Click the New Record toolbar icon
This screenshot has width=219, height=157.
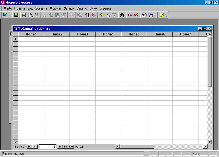point(130,15)
